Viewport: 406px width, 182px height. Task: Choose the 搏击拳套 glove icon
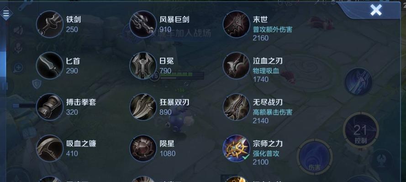tap(50, 107)
